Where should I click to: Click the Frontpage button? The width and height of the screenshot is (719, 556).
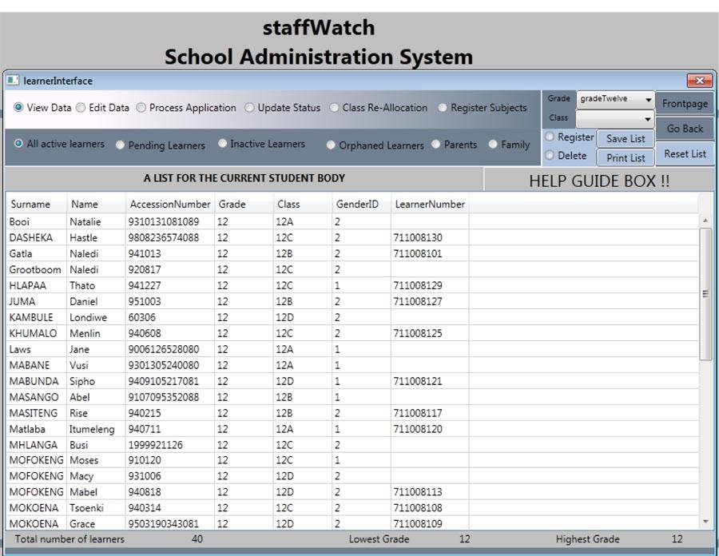point(683,102)
